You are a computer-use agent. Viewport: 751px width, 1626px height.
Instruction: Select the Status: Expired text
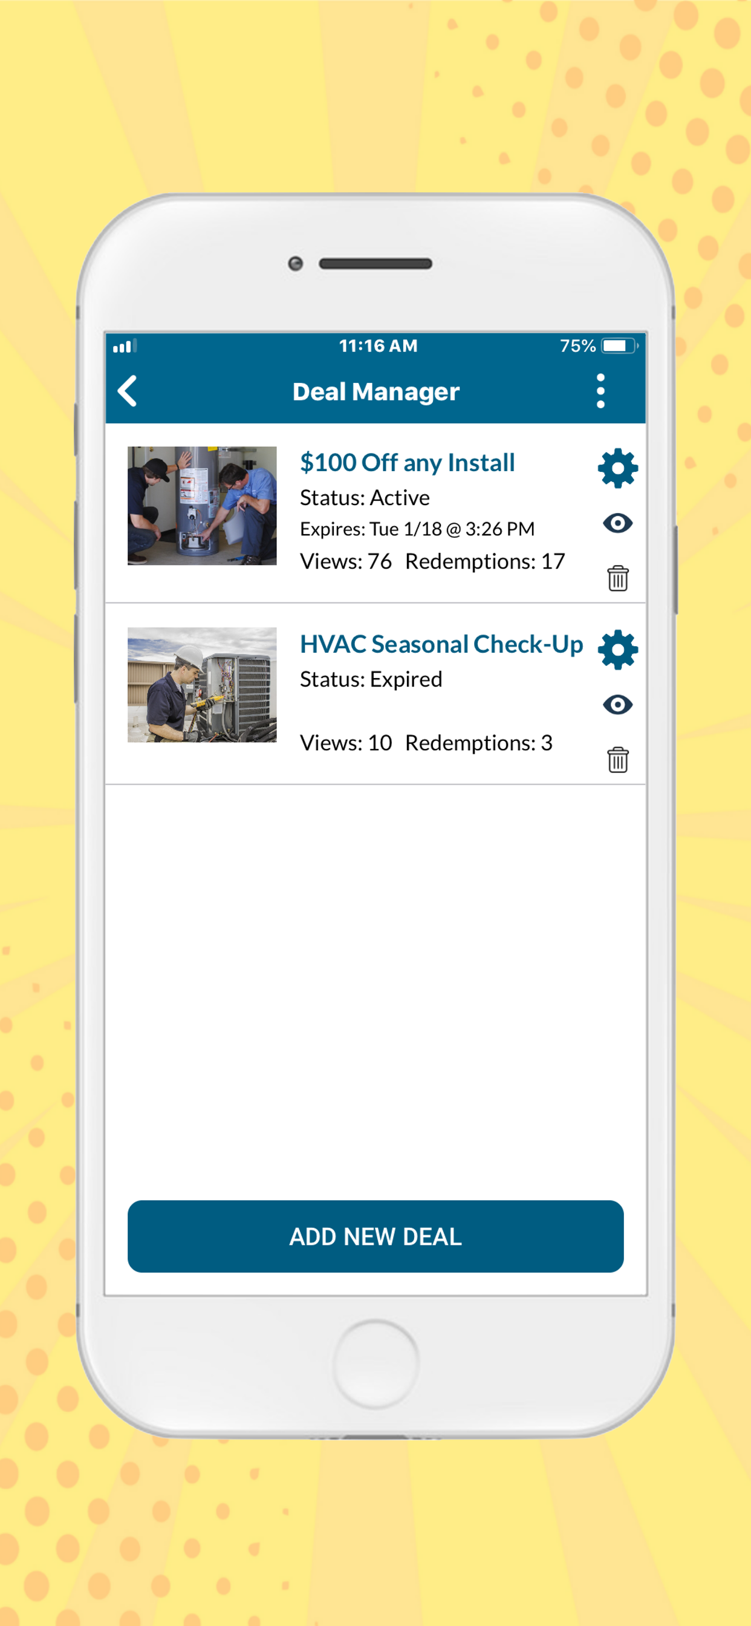click(371, 679)
